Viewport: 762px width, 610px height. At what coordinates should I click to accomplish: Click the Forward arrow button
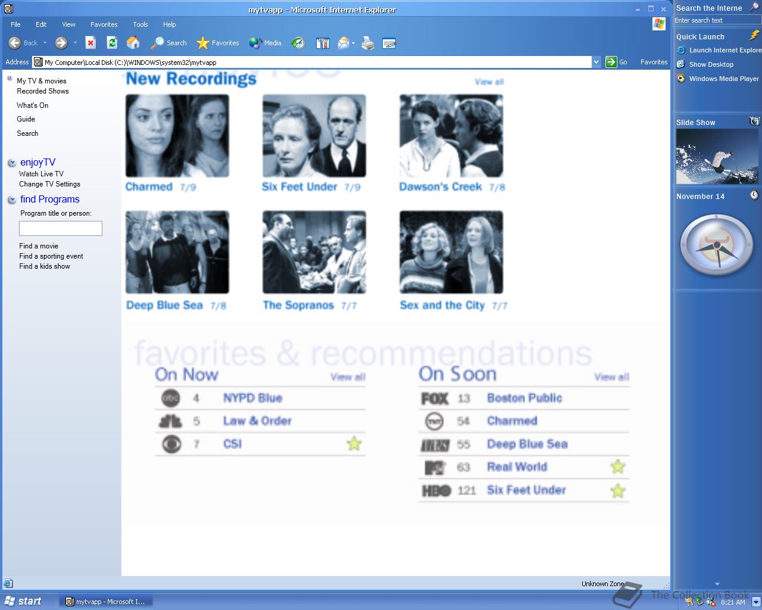[x=61, y=43]
